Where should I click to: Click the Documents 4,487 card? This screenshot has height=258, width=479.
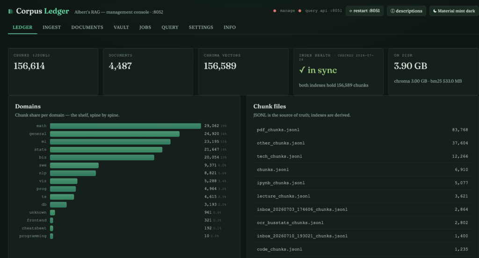pos(148,72)
